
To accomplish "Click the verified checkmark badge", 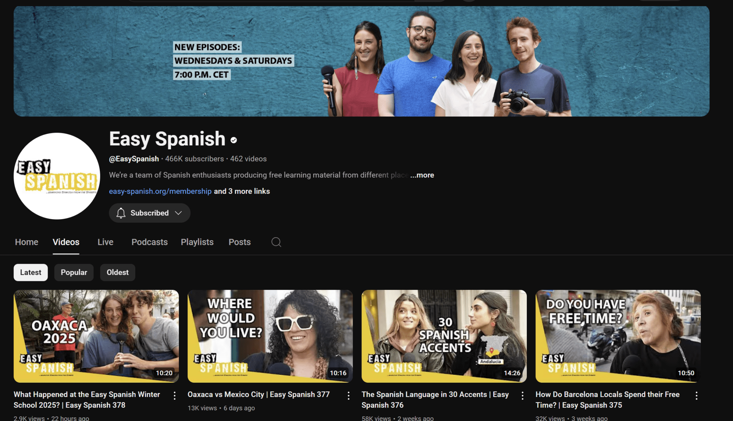I will [234, 140].
